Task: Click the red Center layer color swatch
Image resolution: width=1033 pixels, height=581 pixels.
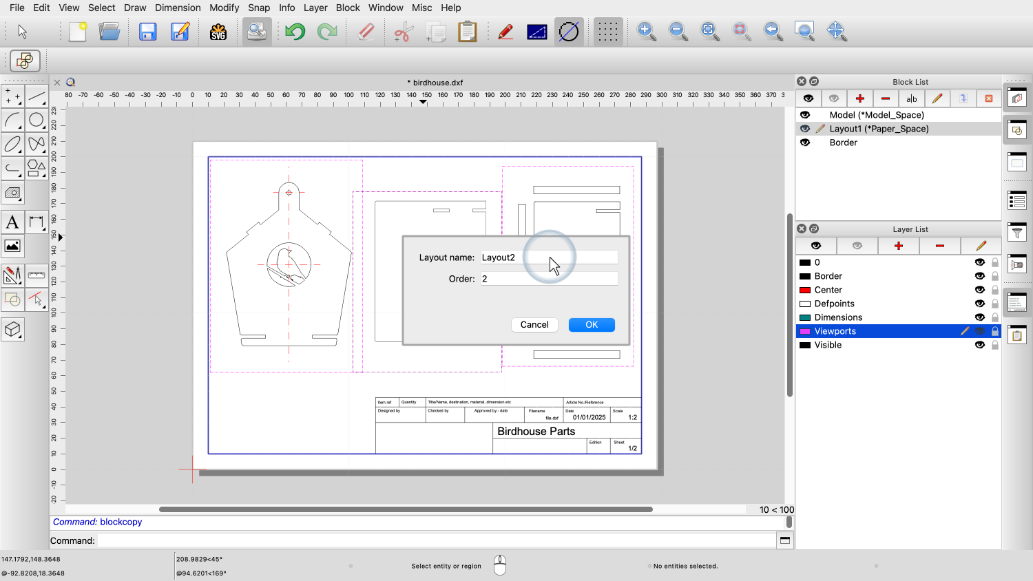Action: coord(804,290)
